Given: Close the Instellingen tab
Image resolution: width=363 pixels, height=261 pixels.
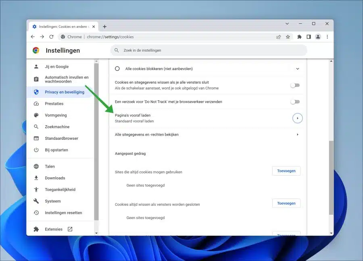Looking at the screenshot, I should pos(94,27).
